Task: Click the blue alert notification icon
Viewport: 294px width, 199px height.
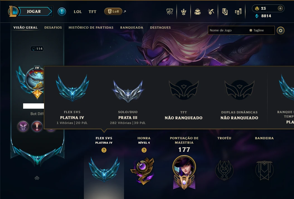Action: pos(62,12)
